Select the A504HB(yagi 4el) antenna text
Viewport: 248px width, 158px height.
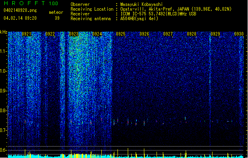(139, 19)
